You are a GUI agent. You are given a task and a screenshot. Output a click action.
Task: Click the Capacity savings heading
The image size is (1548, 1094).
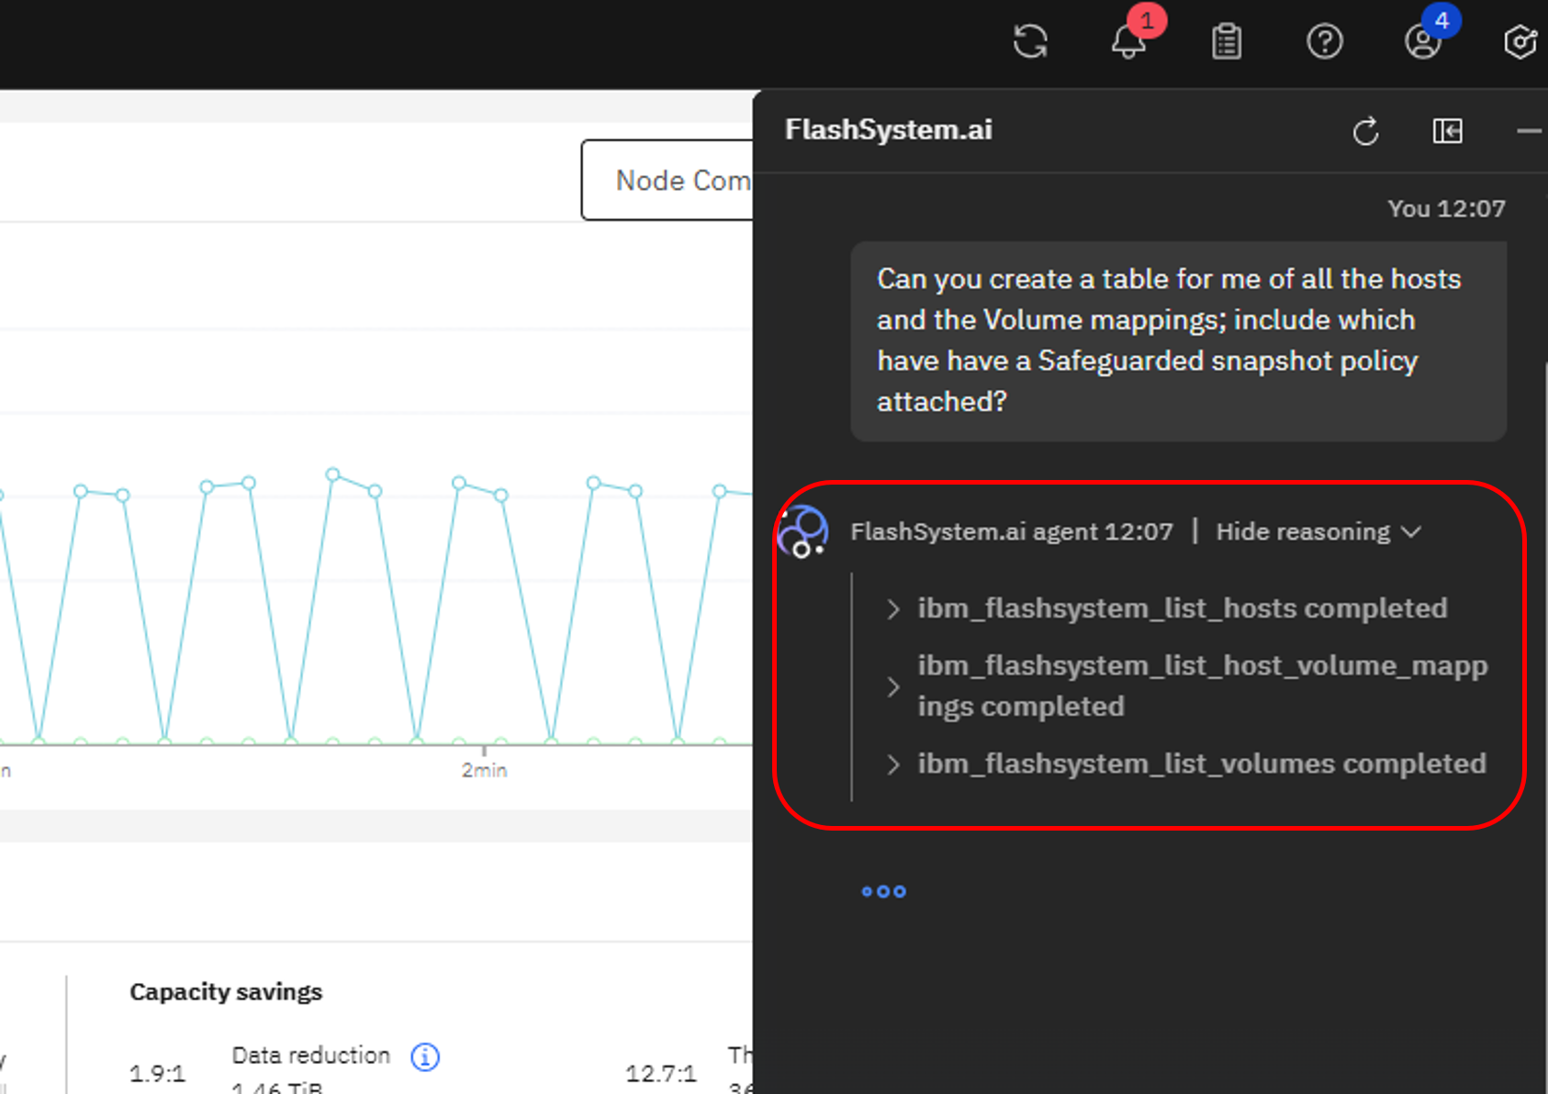pos(226,991)
